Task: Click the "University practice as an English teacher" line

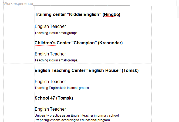Action: pos(77,116)
